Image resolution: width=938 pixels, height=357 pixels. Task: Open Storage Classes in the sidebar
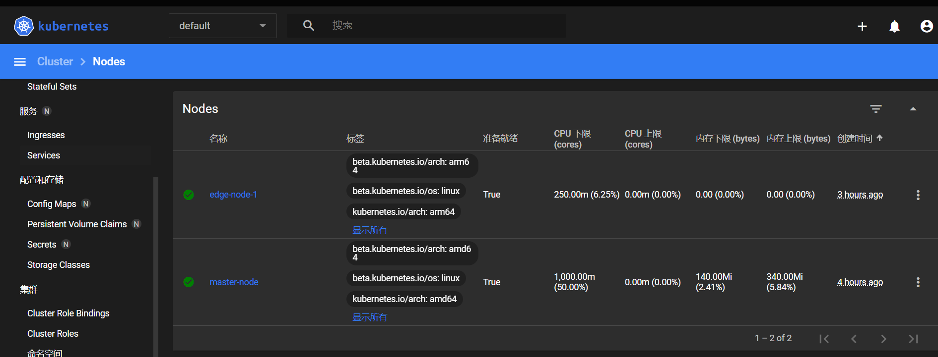[59, 265]
